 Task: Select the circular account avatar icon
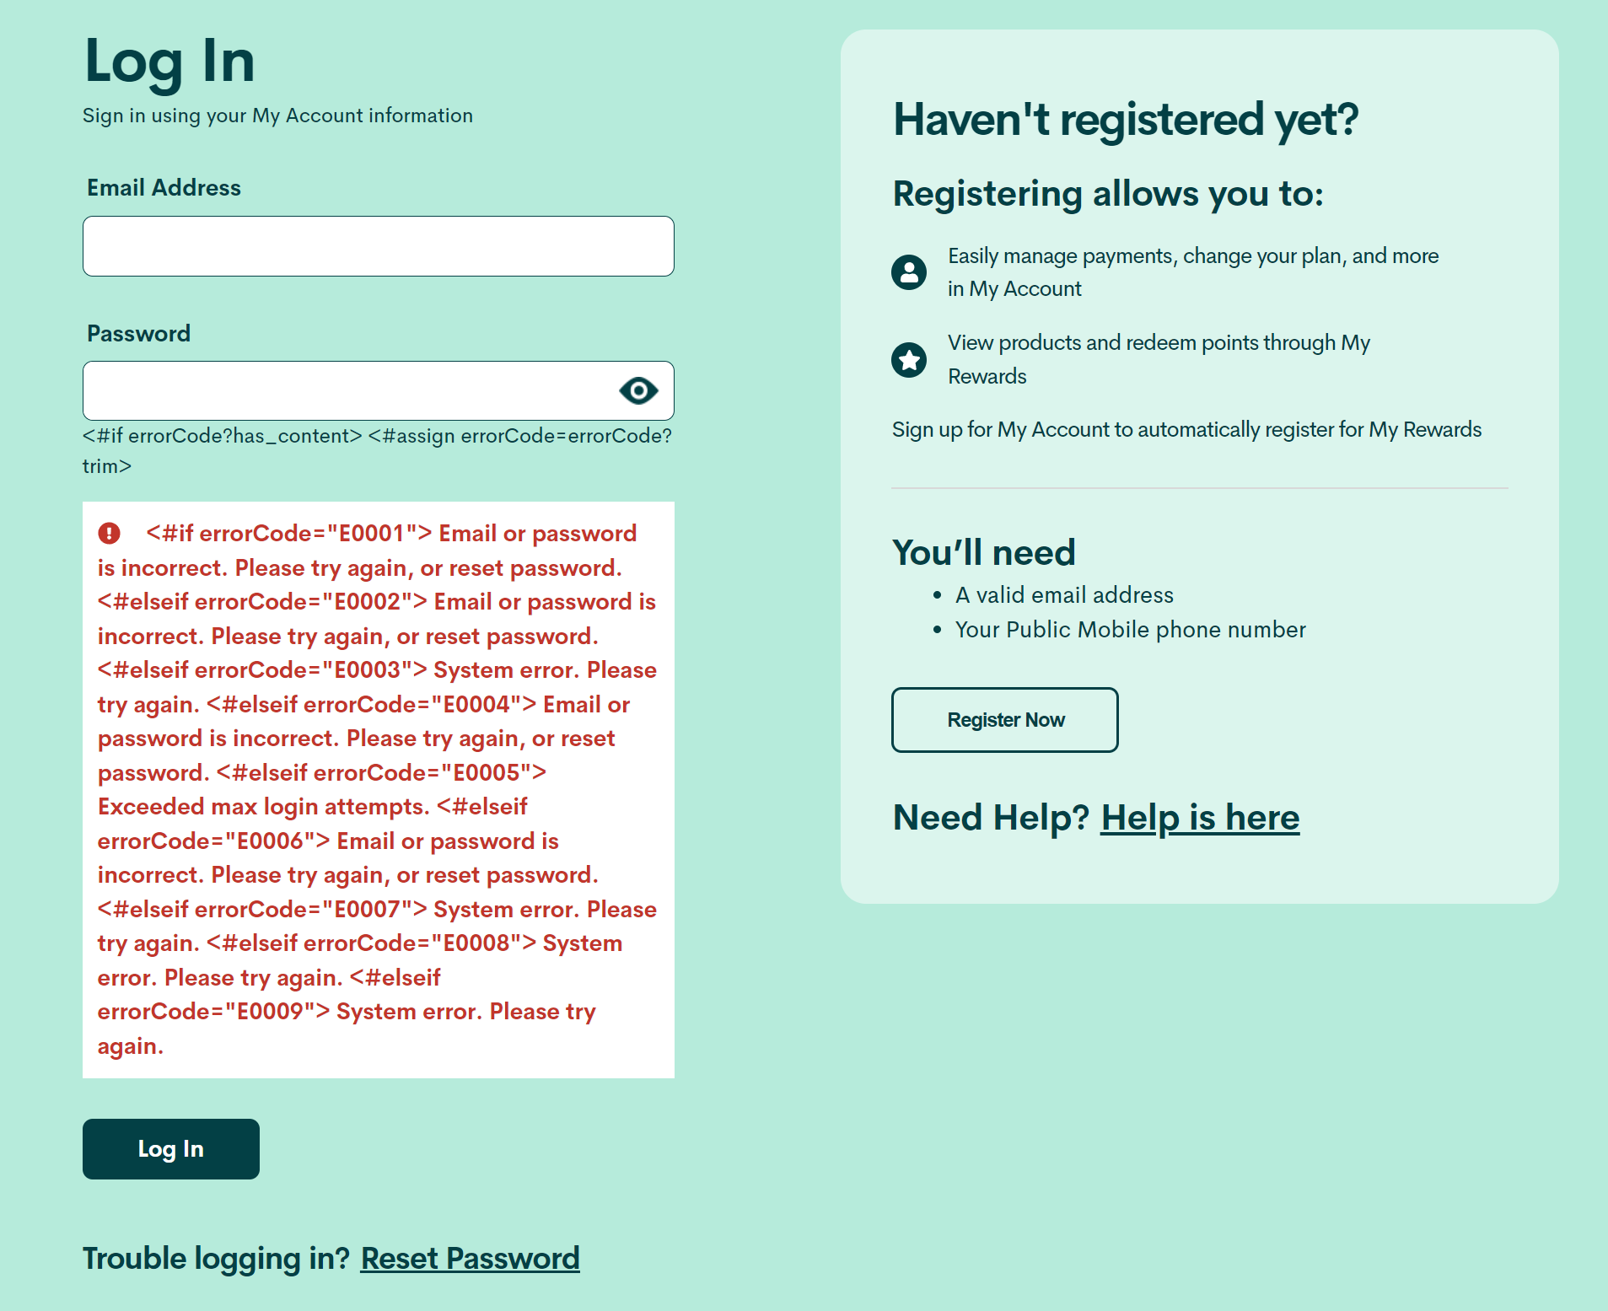tap(909, 271)
